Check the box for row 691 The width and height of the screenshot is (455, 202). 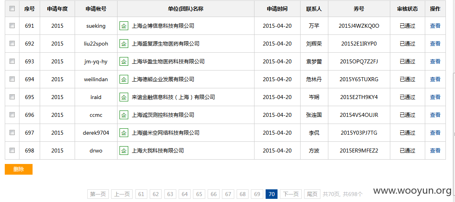click(12, 25)
